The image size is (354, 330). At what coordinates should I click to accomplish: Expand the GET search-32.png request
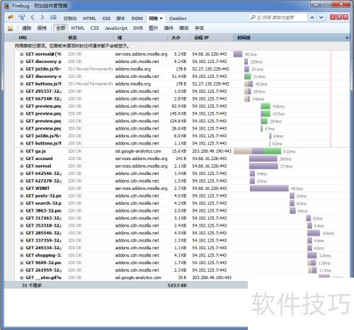coord(21,203)
